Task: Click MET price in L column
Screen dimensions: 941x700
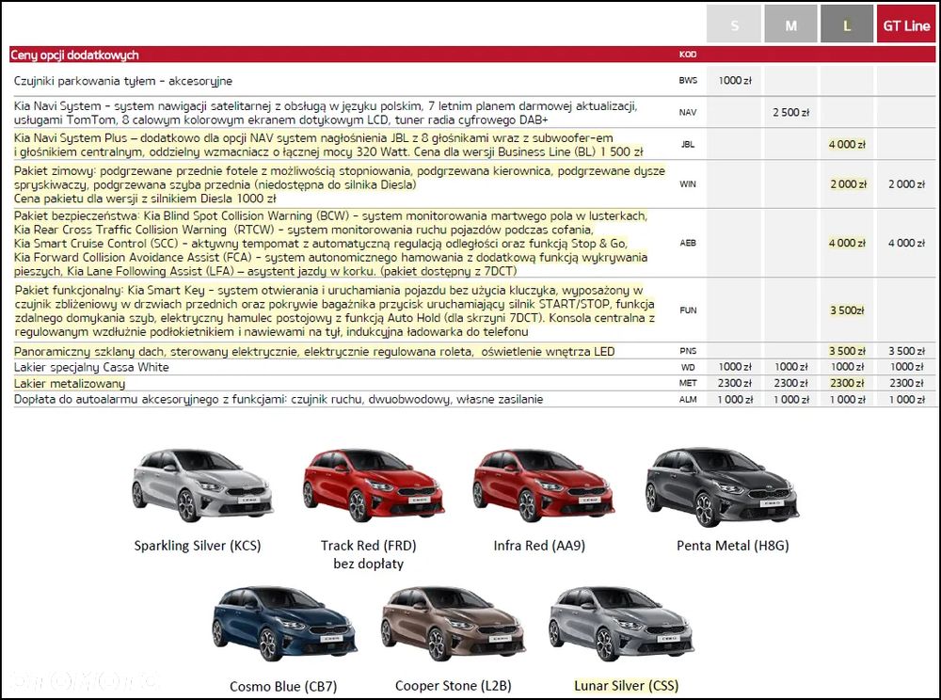Action: coord(847,383)
